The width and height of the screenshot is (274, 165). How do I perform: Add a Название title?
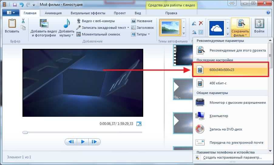coord(142,21)
